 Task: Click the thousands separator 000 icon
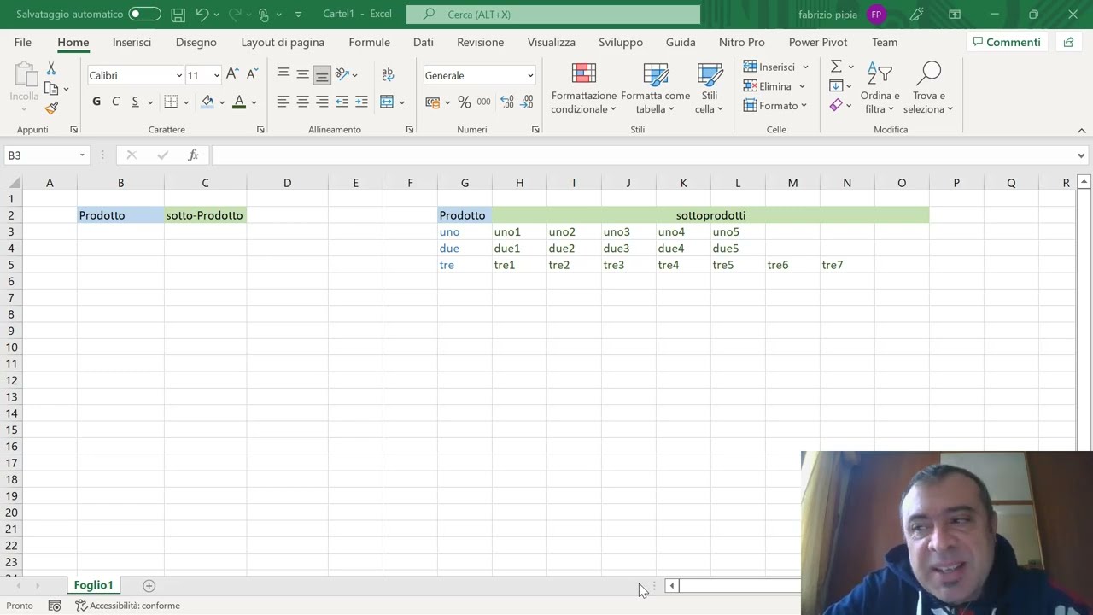click(x=483, y=102)
